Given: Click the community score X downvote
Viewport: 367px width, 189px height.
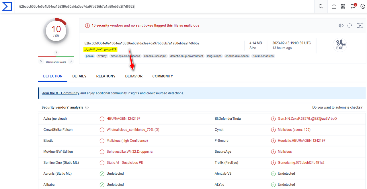Looking at the screenshot, I should pyautogui.click(x=41, y=62).
